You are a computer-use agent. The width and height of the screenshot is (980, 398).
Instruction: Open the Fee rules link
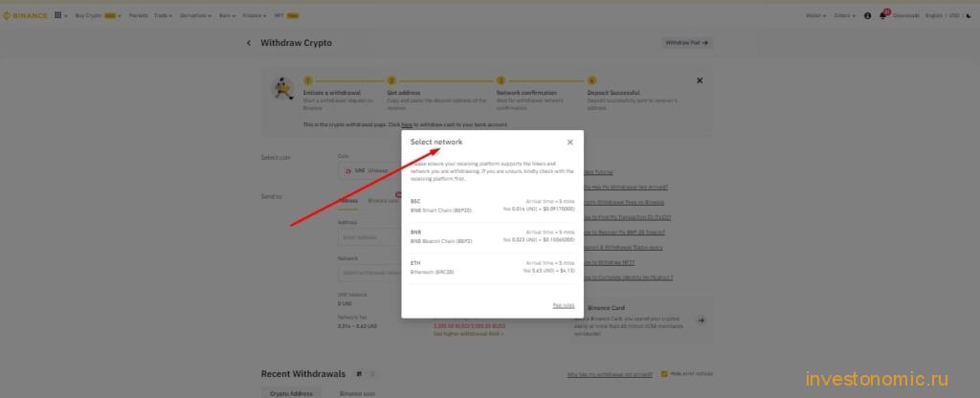564,305
